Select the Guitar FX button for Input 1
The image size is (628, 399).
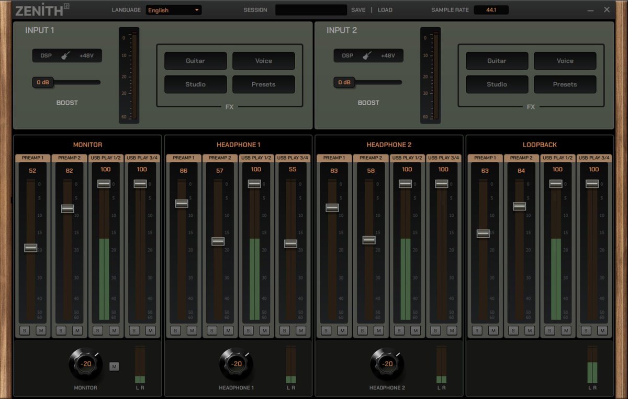tap(196, 61)
